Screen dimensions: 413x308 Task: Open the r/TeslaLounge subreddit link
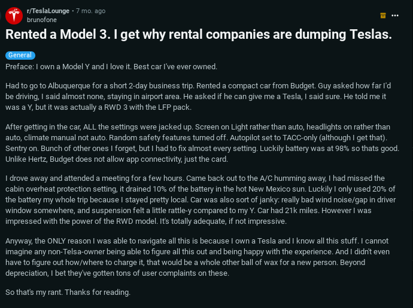[47, 11]
